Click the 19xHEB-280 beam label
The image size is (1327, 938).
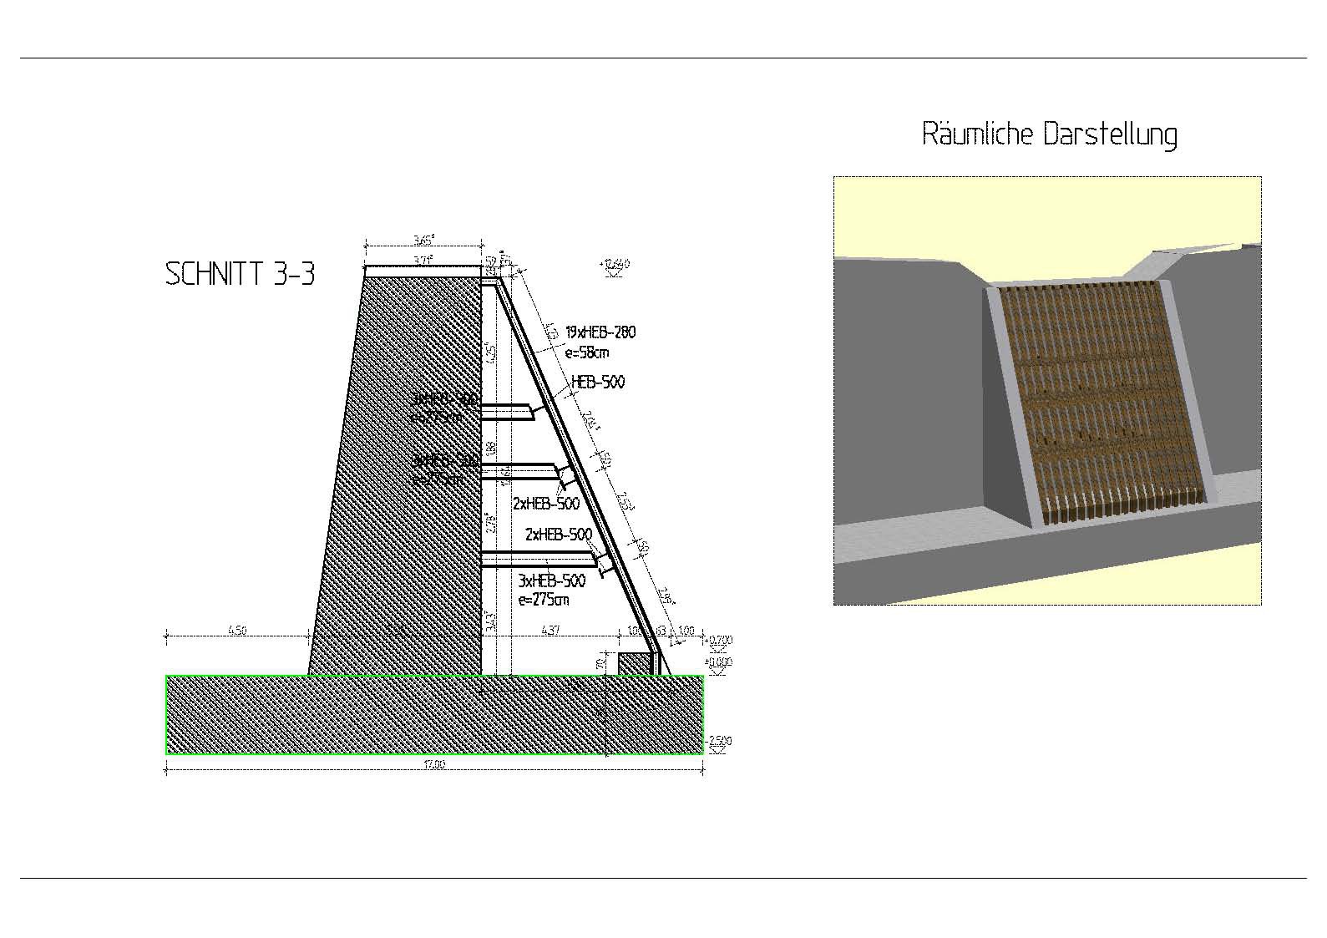point(600,332)
